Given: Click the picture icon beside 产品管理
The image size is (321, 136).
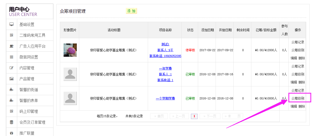Looking at the screenshot, I should [x=11, y=79].
